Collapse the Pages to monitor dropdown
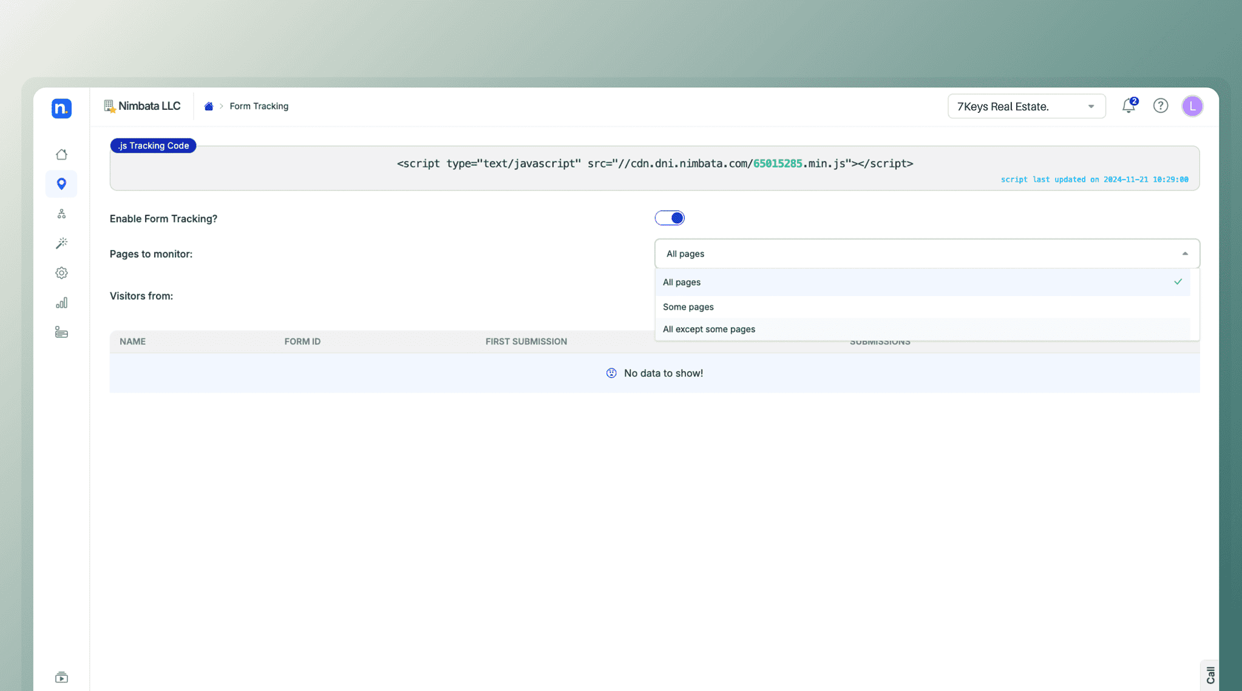The image size is (1242, 691). (1184, 254)
